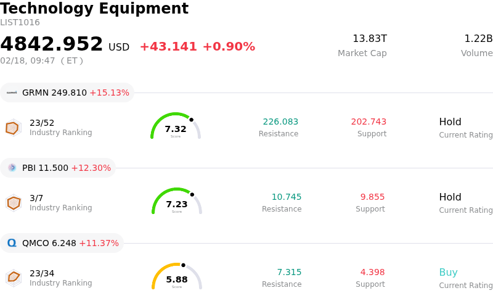Click the Garmin logo icon in GRMN chip
This screenshot has height=301, width=493.
12,93
